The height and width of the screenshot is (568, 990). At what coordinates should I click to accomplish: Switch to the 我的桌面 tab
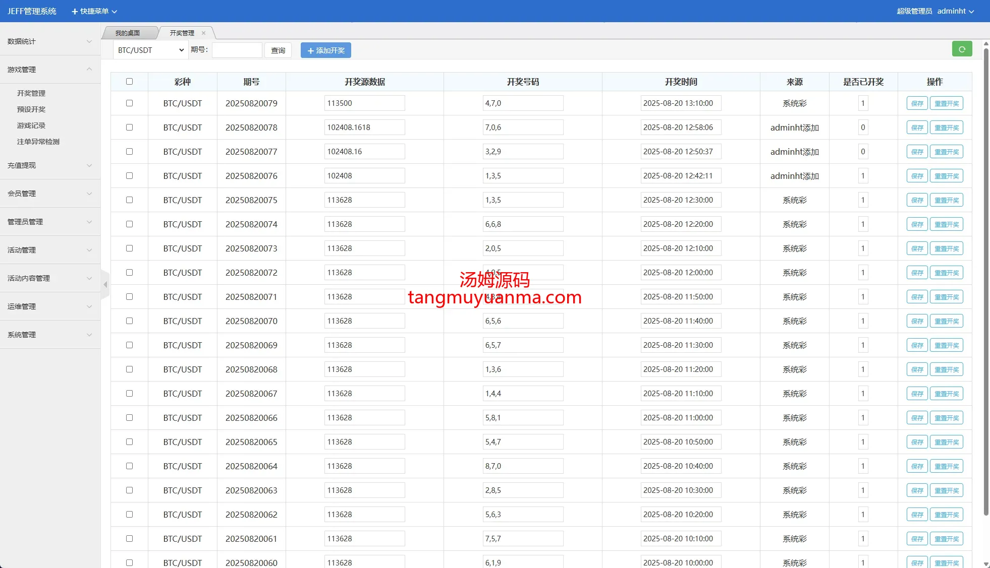coord(128,33)
